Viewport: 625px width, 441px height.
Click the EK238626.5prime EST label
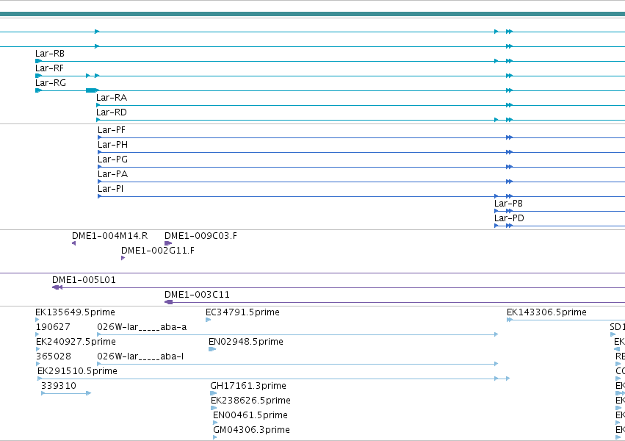click(x=250, y=401)
